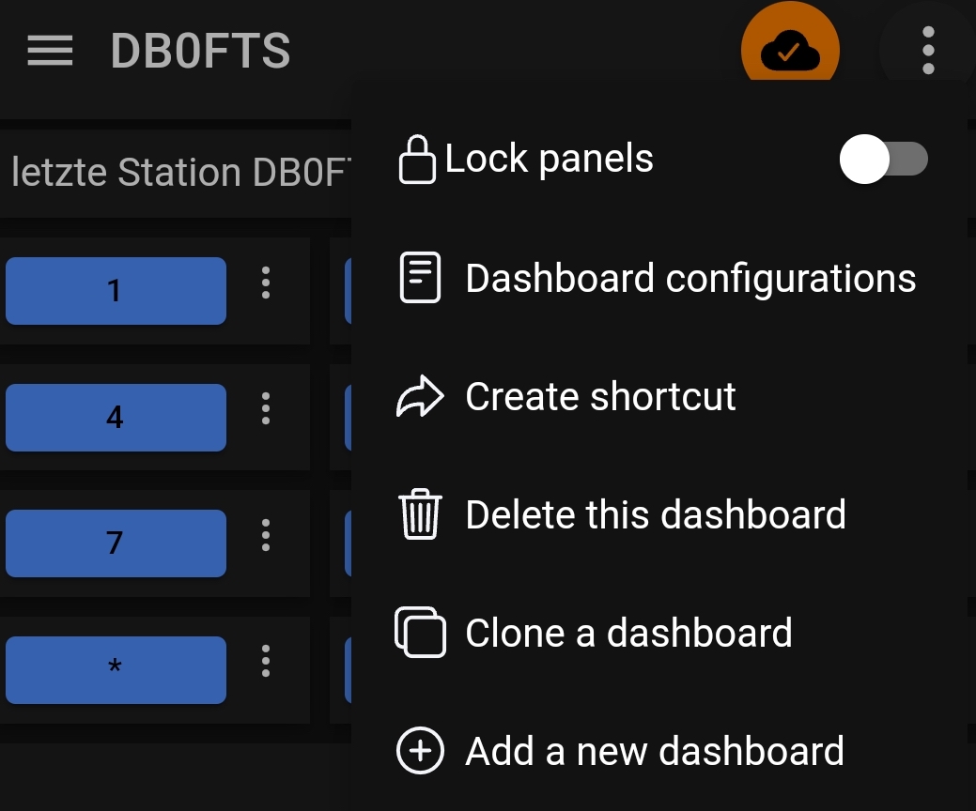Click the Create shortcut arrow icon
The width and height of the screenshot is (976, 811).
tap(420, 396)
